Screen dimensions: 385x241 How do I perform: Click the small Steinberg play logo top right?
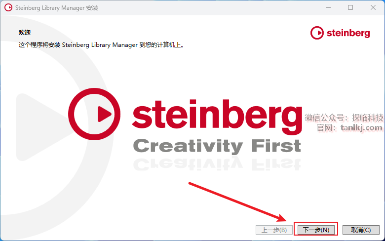pos(317,33)
